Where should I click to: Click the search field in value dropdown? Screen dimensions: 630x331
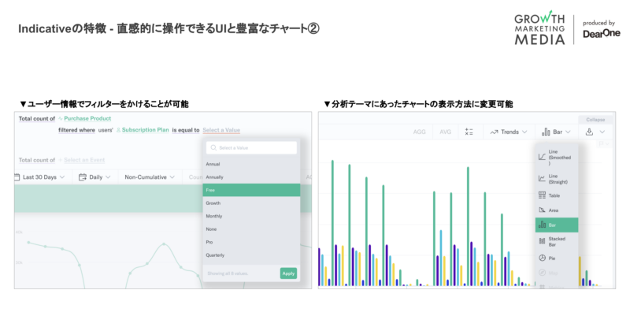tap(251, 147)
